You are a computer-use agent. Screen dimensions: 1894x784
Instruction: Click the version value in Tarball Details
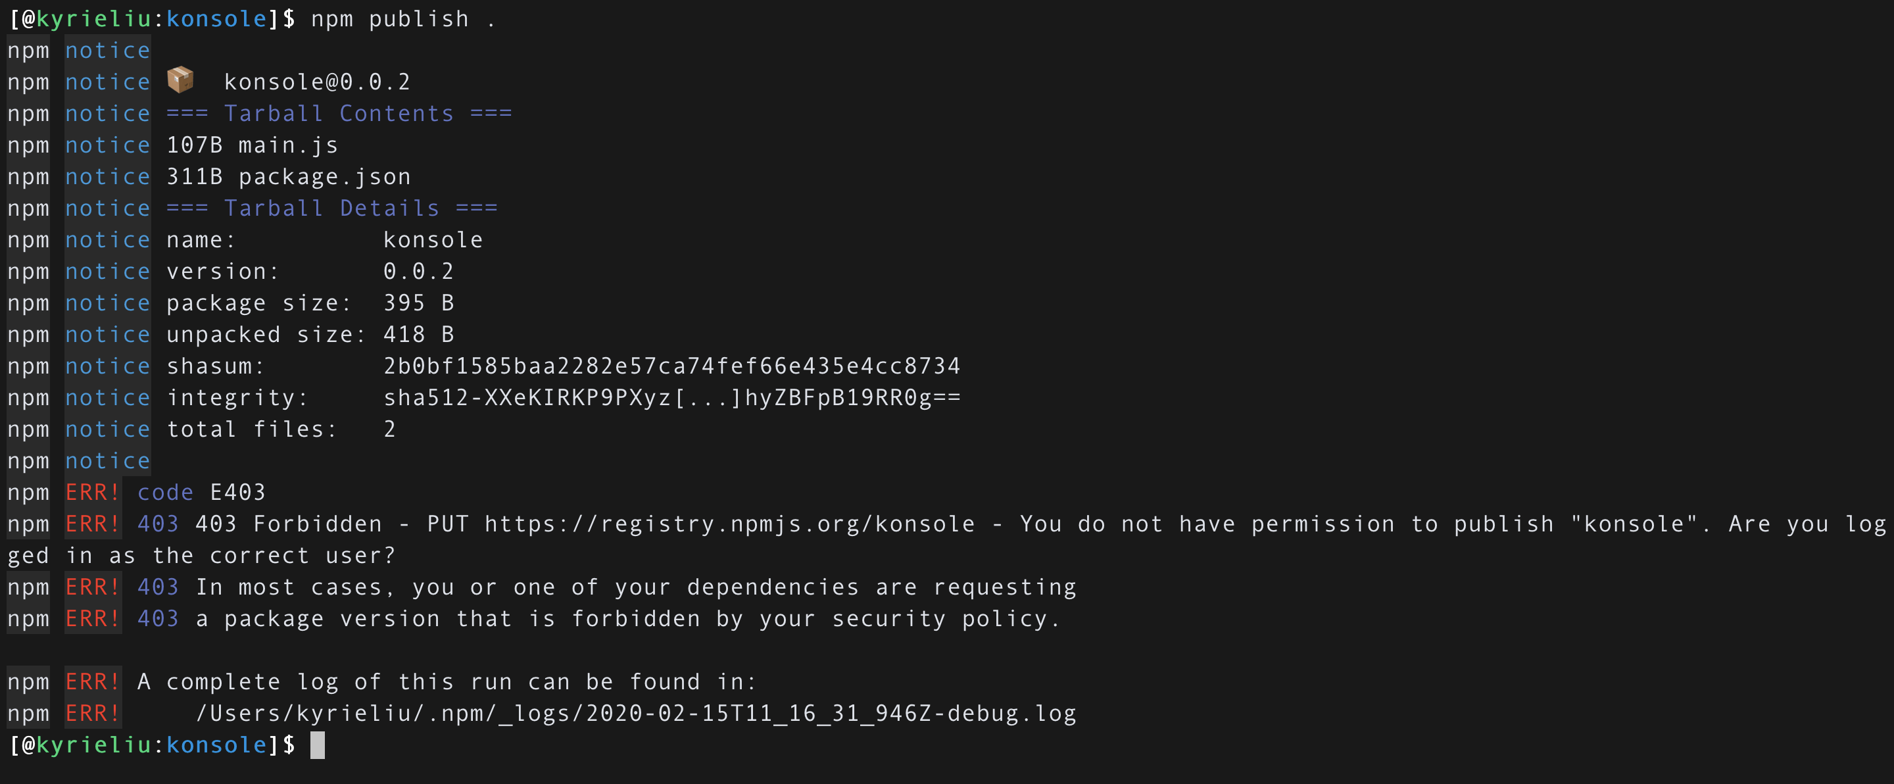pyautogui.click(x=418, y=272)
